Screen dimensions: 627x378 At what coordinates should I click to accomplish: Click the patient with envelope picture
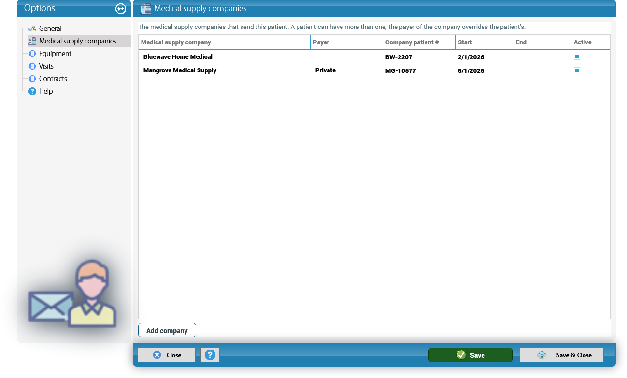72,294
